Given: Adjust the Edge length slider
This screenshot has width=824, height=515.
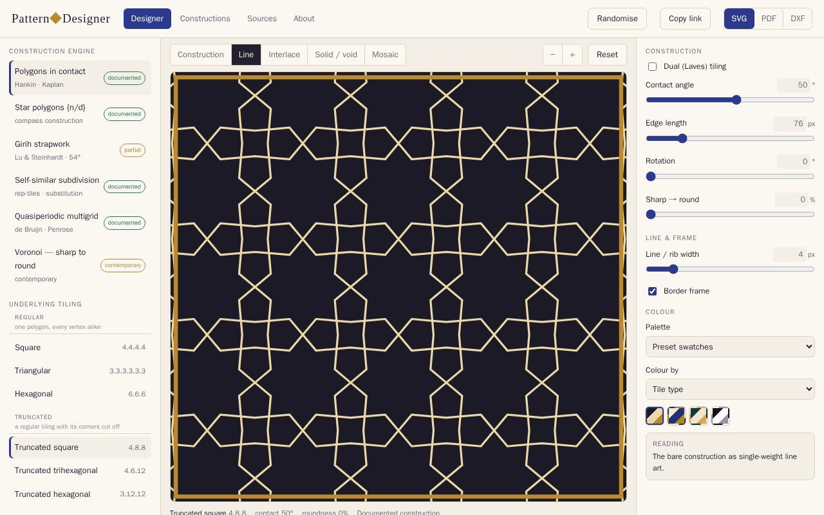Looking at the screenshot, I should click(730, 138).
